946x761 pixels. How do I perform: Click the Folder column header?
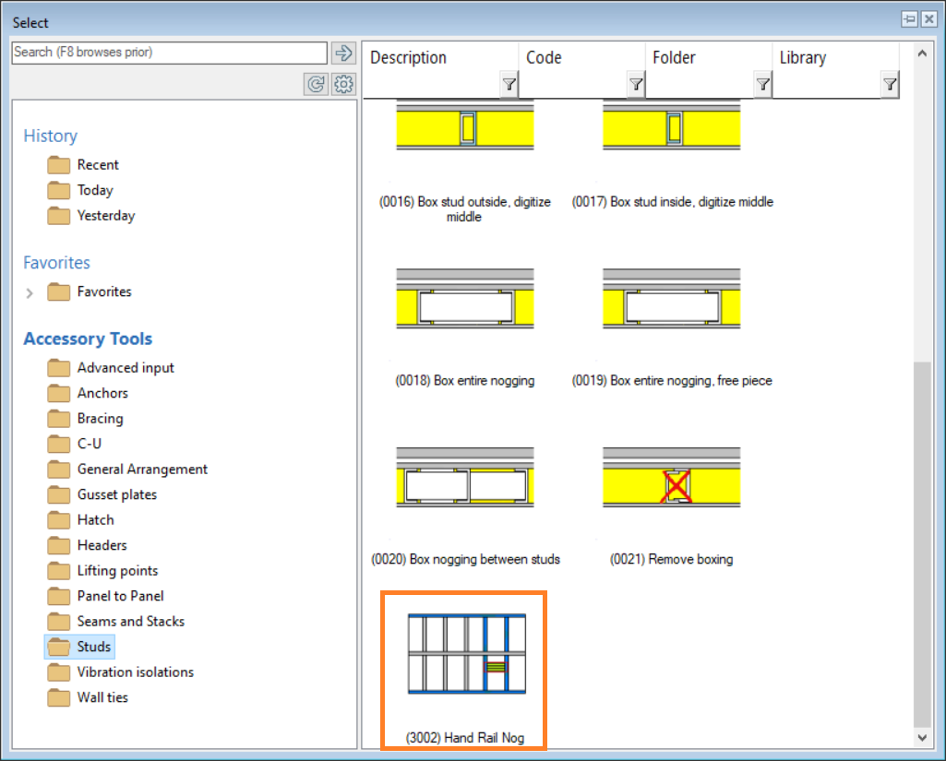674,58
